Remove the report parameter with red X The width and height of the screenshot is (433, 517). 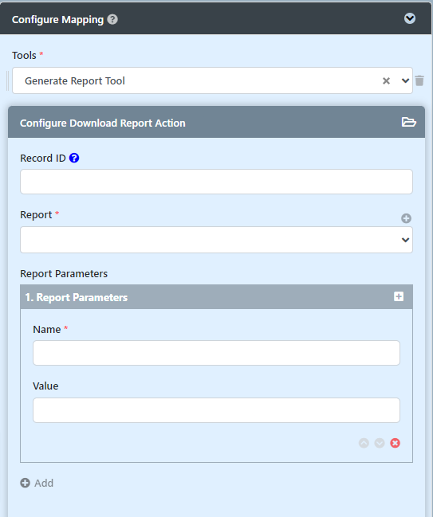395,443
